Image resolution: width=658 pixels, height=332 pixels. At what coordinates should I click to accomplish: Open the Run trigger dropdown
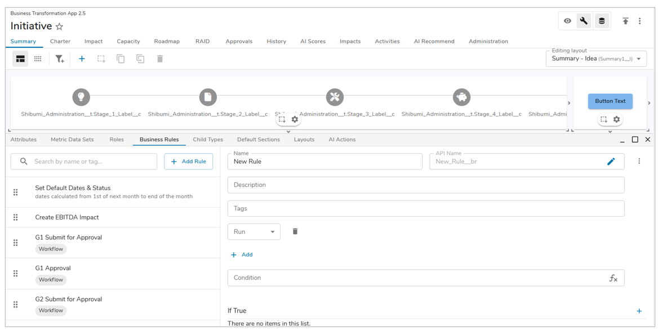tap(254, 232)
